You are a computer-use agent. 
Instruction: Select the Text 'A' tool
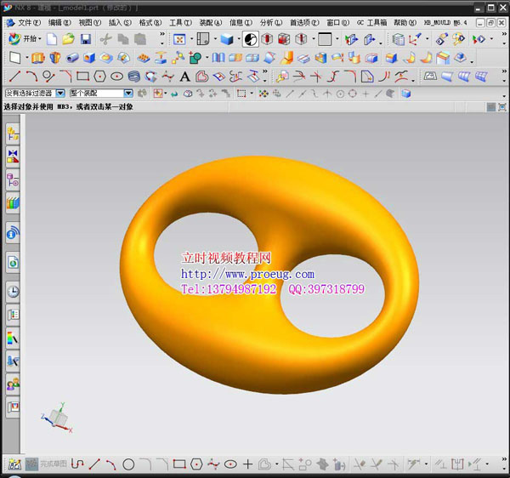coord(184,77)
